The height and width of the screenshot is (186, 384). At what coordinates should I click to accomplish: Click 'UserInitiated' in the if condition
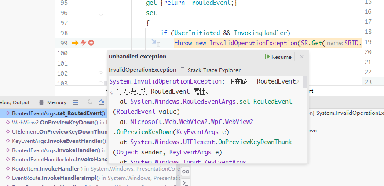(197, 33)
